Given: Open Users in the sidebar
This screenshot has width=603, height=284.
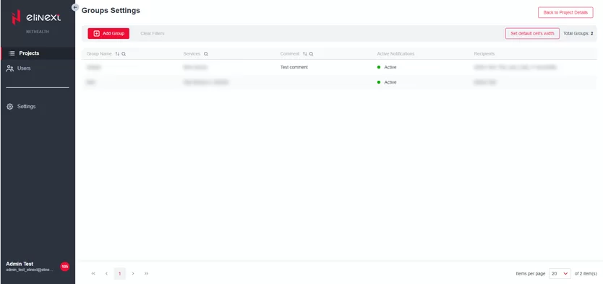Looking at the screenshot, I should tap(38, 68).
